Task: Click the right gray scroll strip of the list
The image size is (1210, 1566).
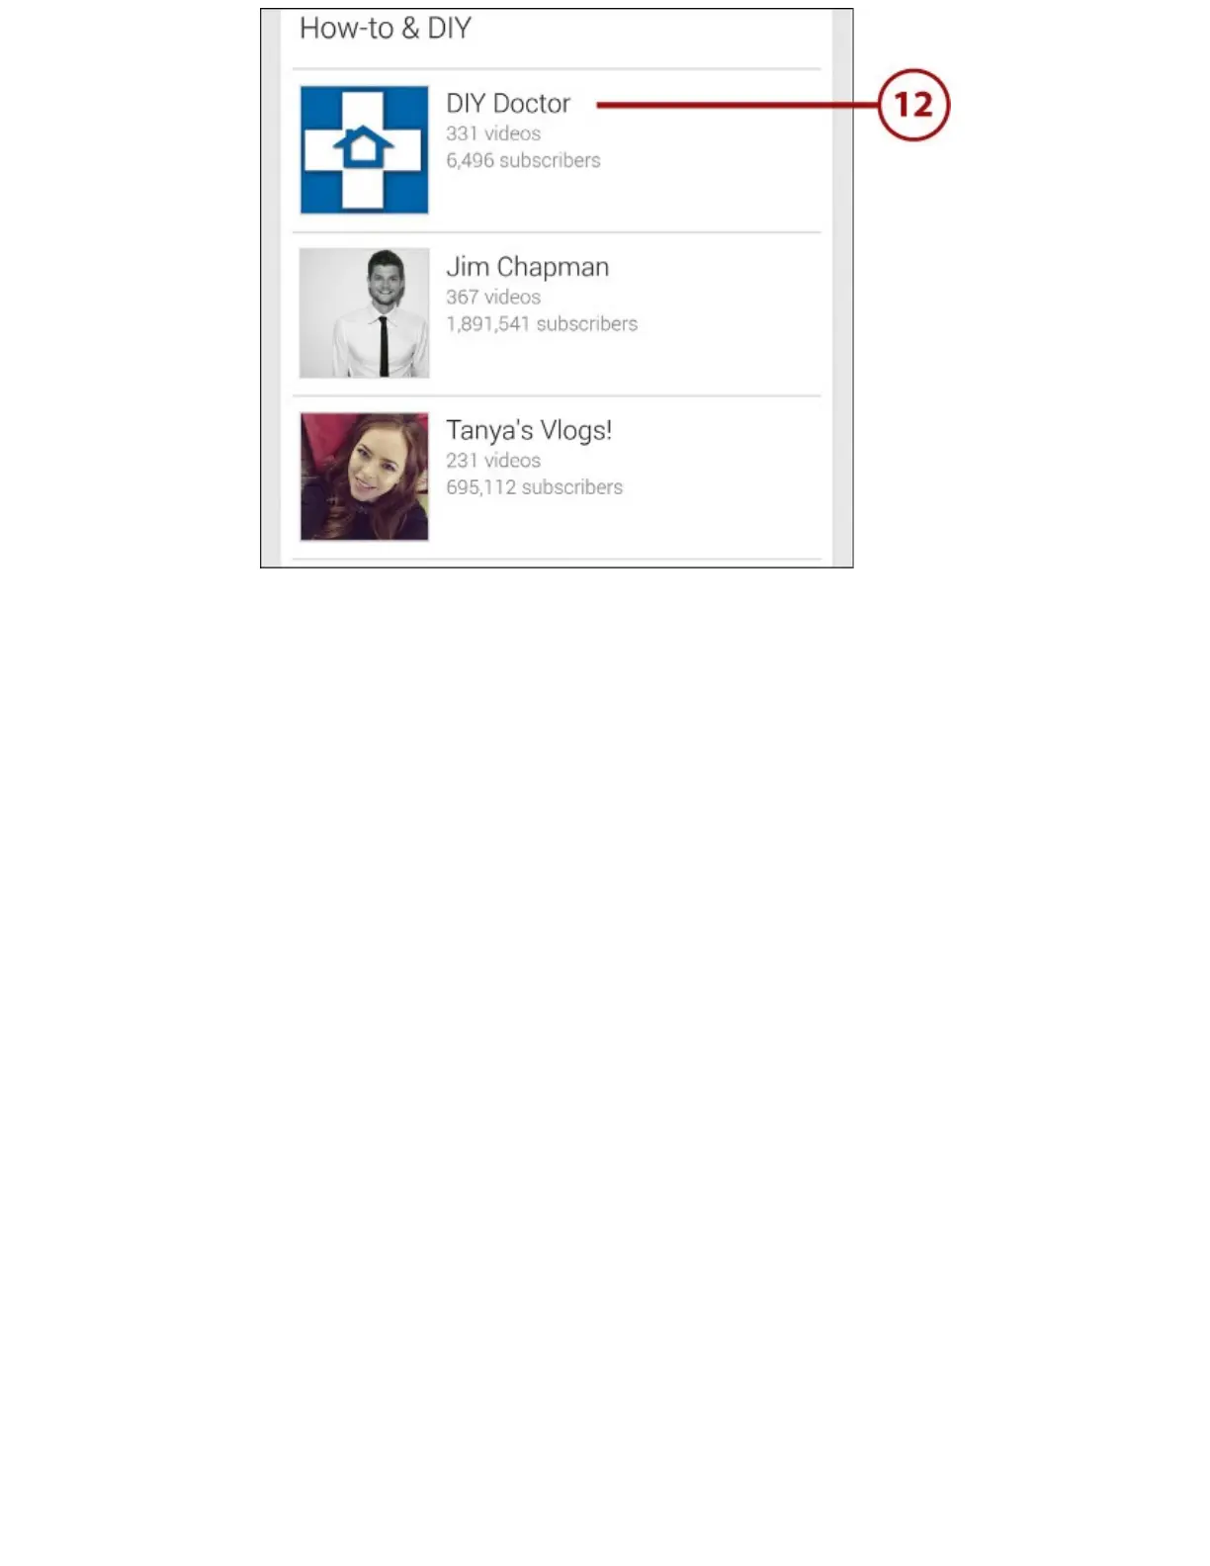Action: 842,288
